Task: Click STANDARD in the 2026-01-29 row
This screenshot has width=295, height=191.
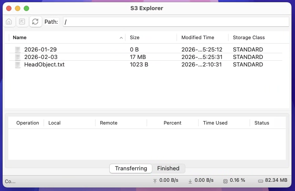Action: tap(248, 49)
